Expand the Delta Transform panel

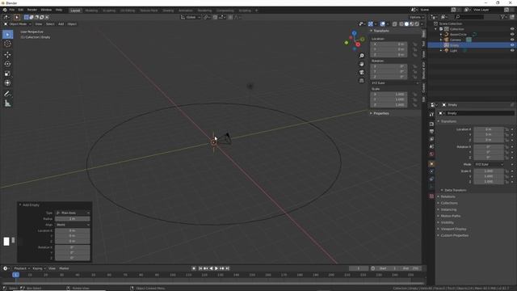[x=455, y=191]
